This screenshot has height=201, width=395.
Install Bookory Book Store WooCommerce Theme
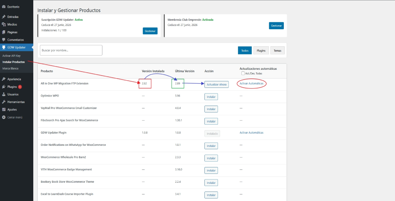coord(211,183)
